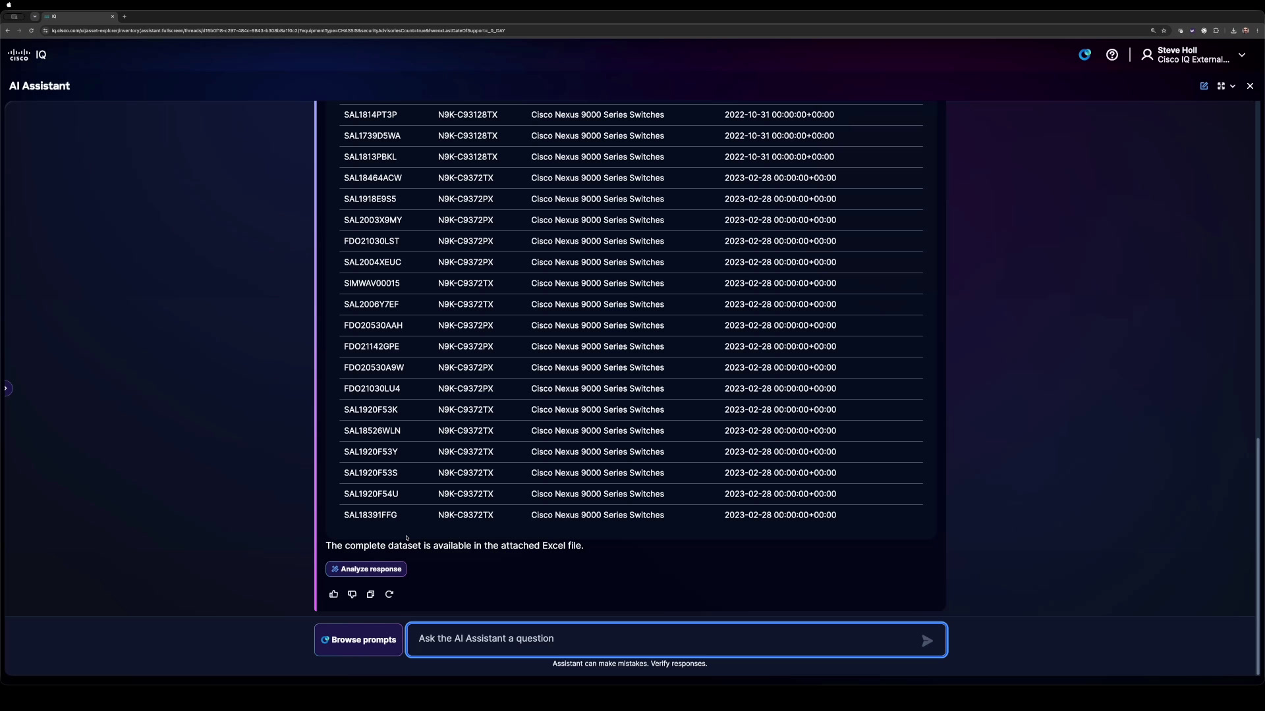Click the page vertical scrollbar
The width and height of the screenshot is (1265, 711).
coord(1258,556)
